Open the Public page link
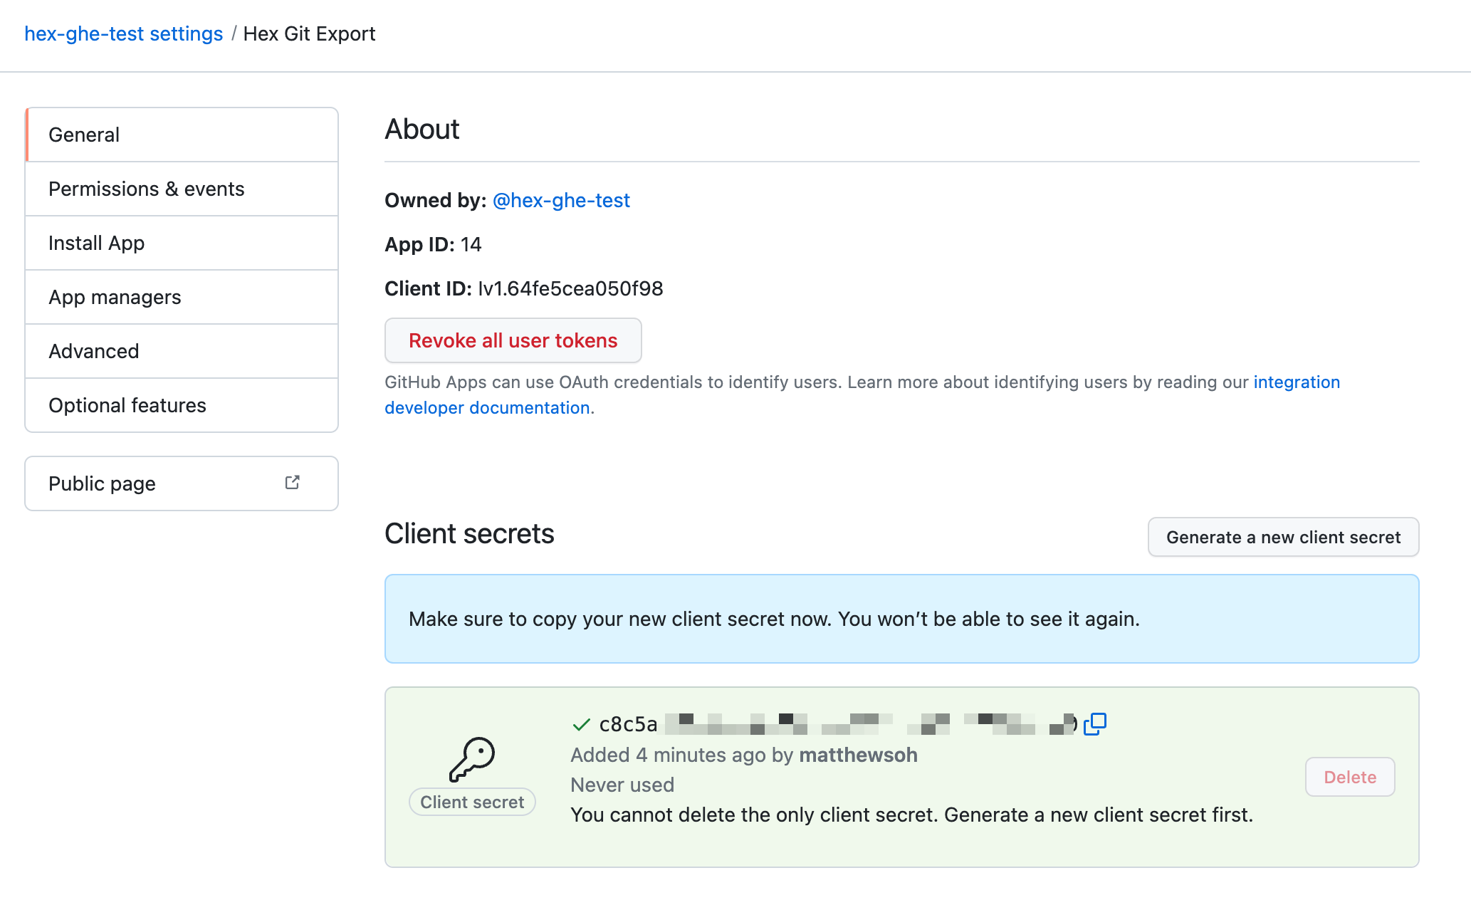The height and width of the screenshot is (900, 1471). pyautogui.click(x=102, y=483)
